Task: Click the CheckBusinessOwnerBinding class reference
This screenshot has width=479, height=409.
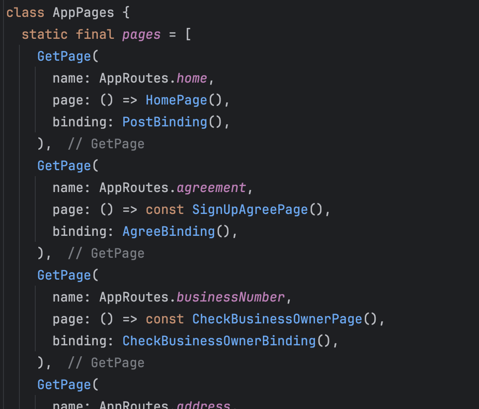Action: tap(219, 341)
